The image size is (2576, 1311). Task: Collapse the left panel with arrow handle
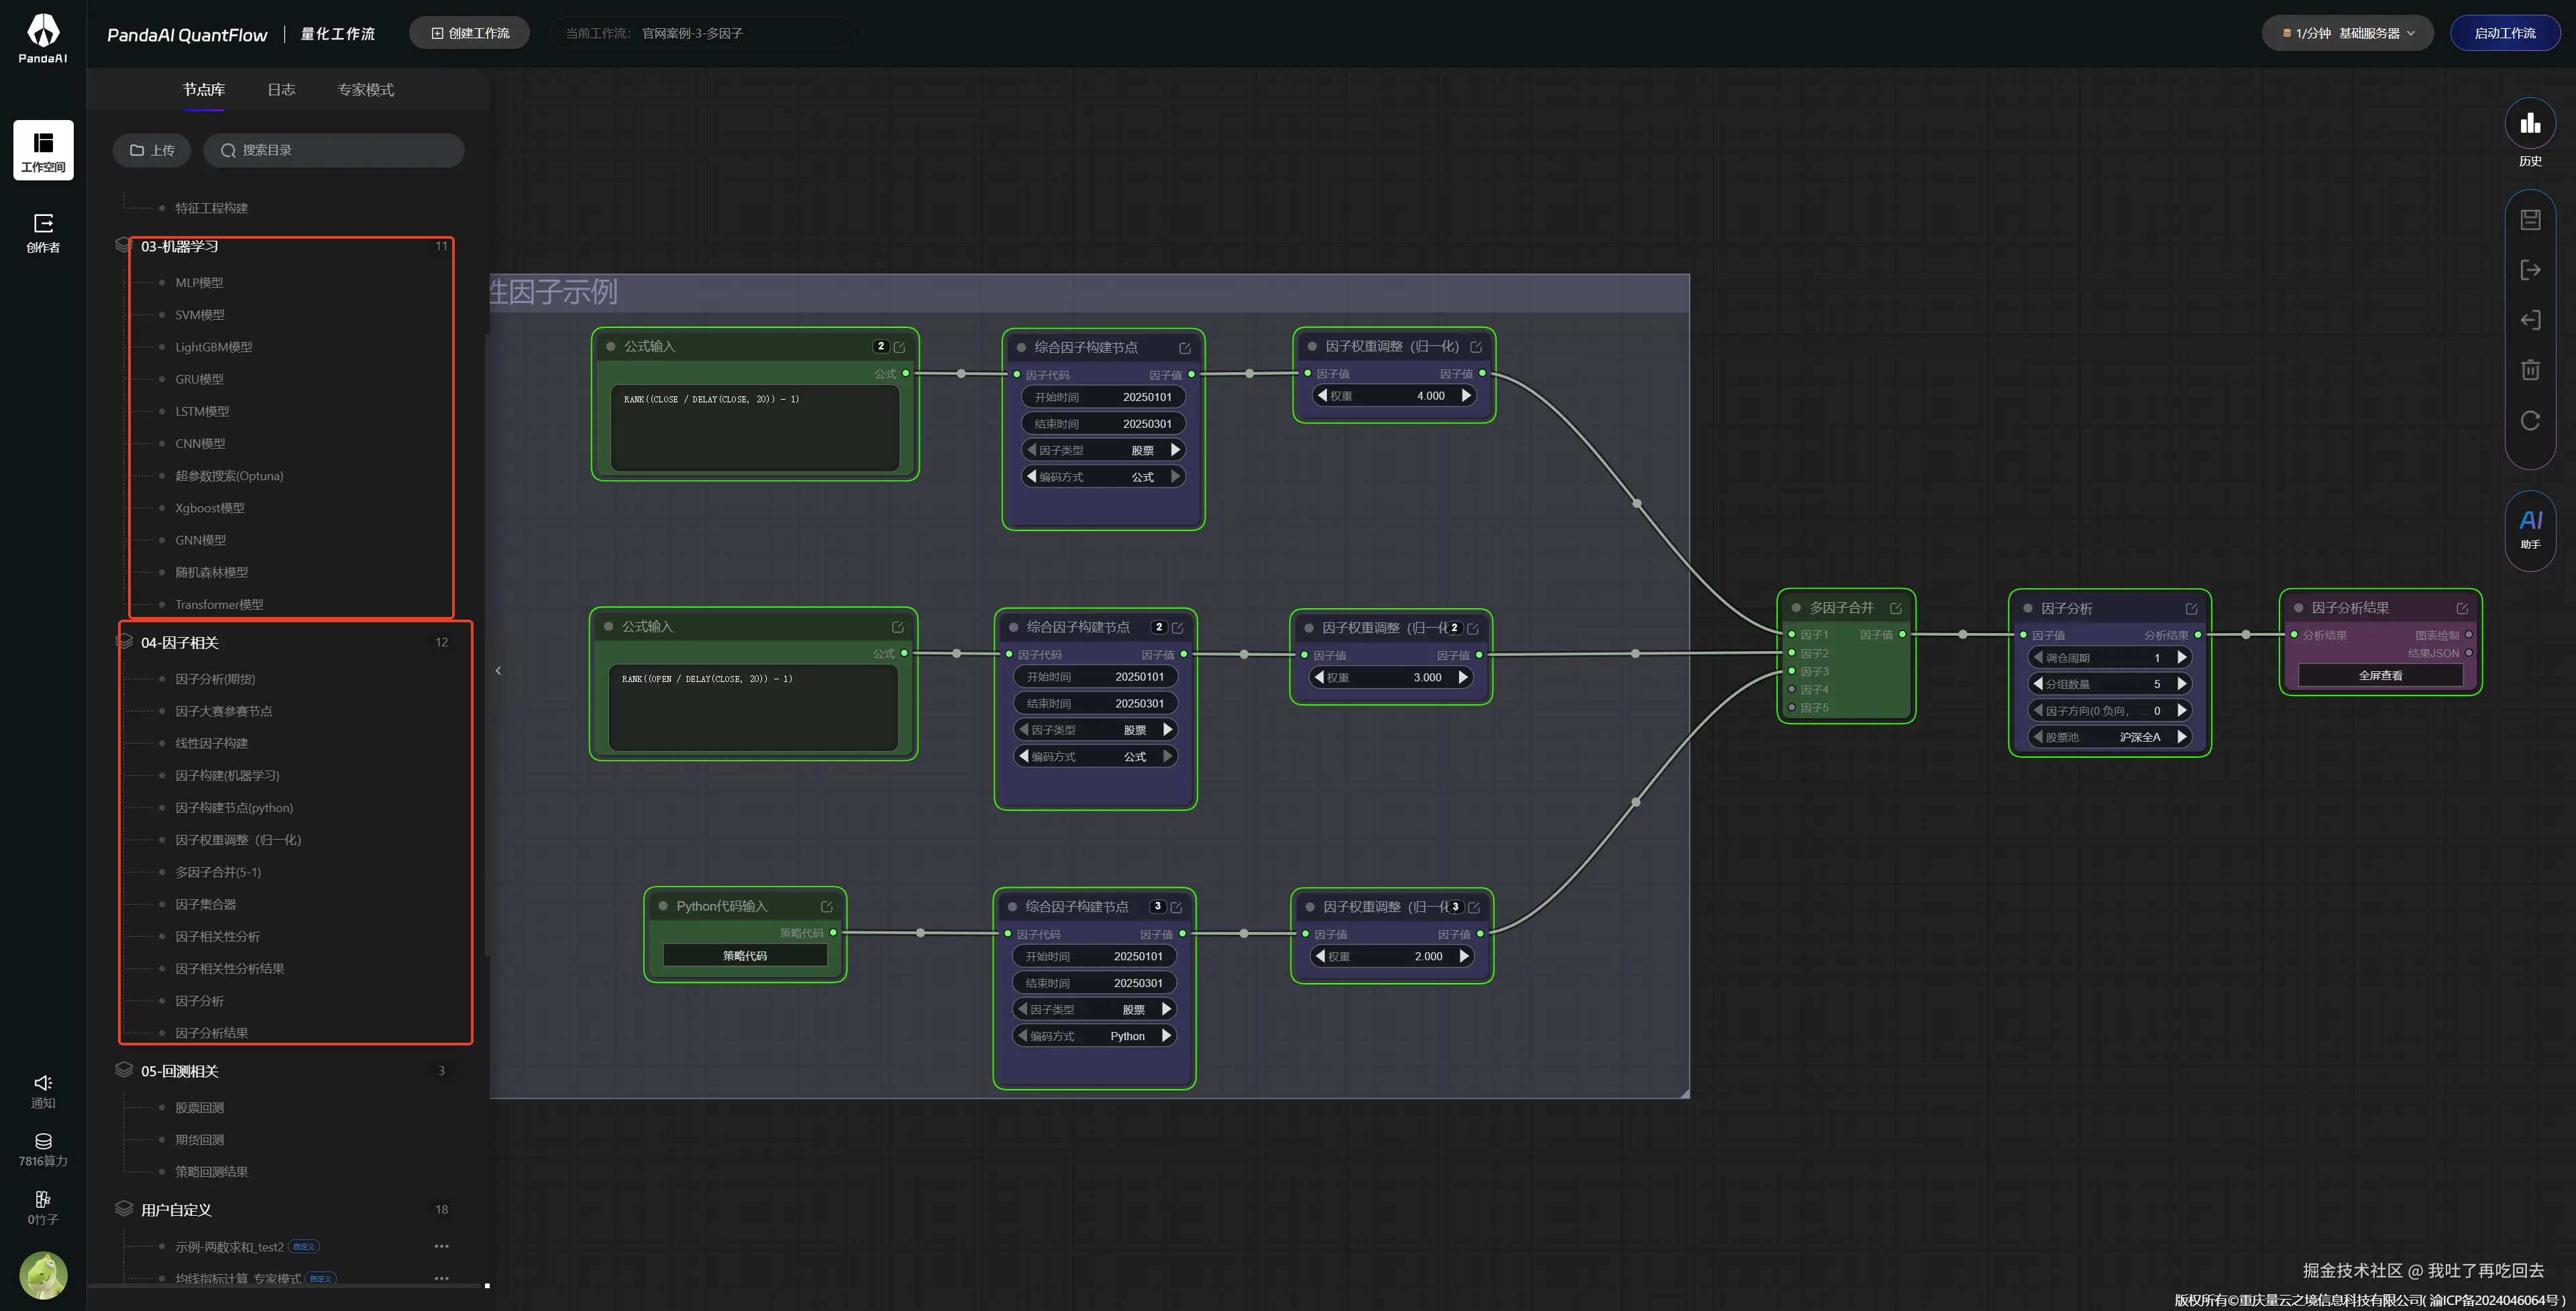[498, 670]
